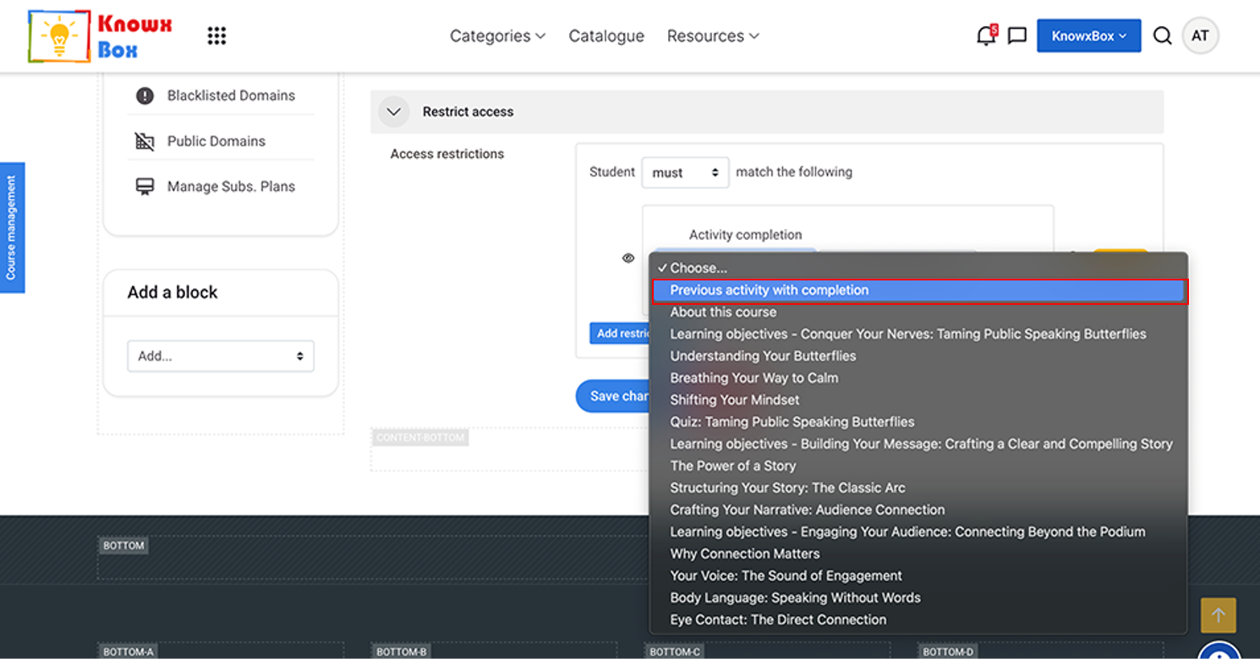Select Your Voice: The Sound of Engagement
The width and height of the screenshot is (1260, 659).
[918, 575]
